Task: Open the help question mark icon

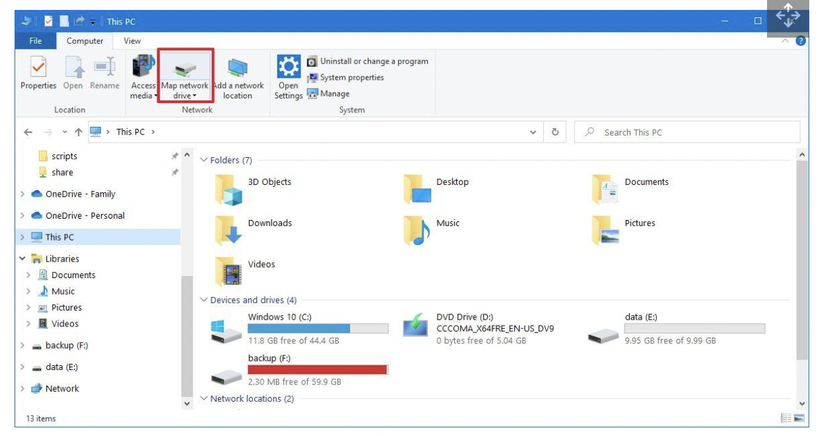Action: coord(801,41)
